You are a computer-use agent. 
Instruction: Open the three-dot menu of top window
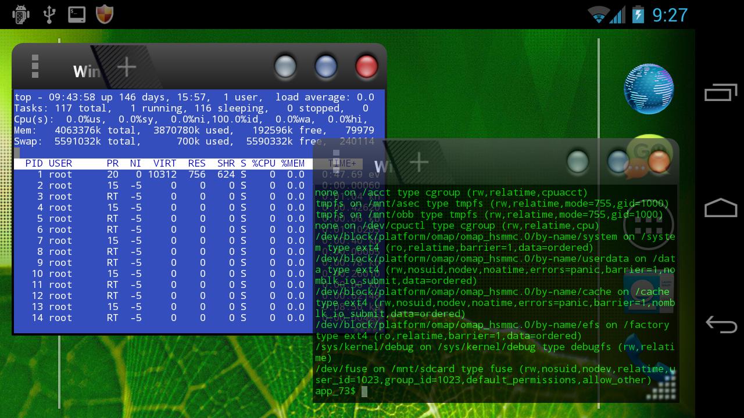(35, 66)
